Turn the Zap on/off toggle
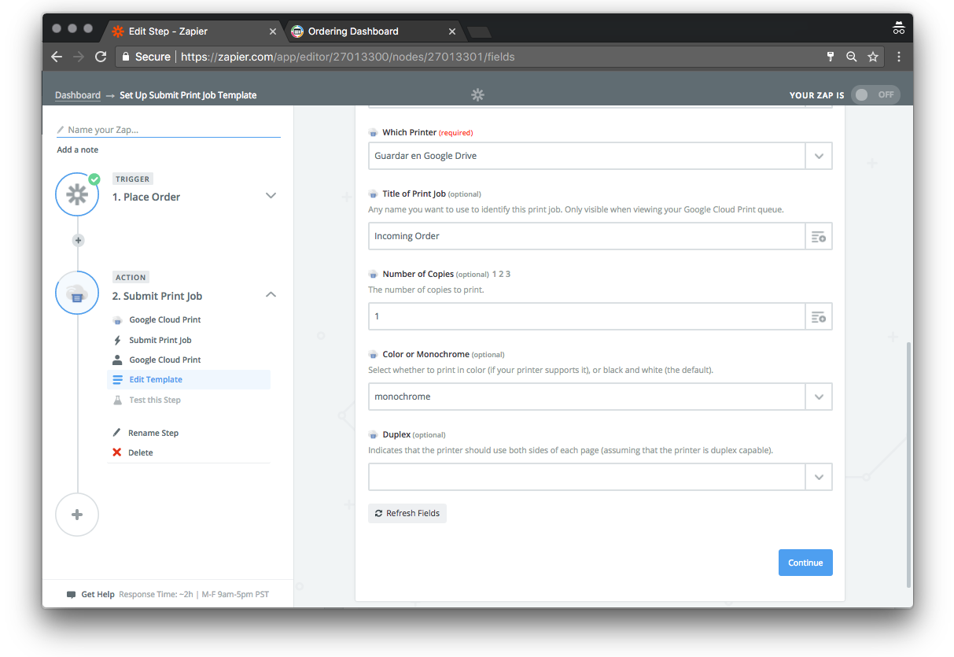 [876, 94]
